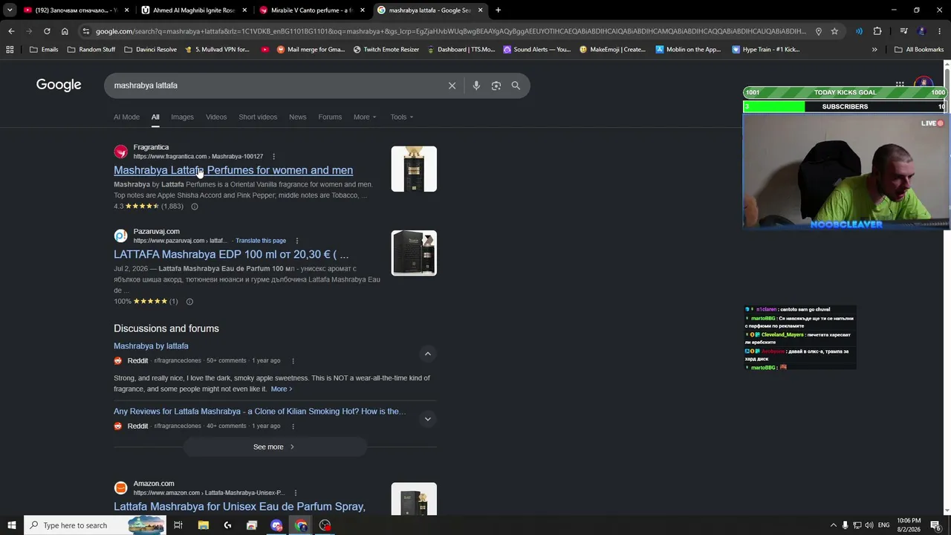951x535 pixels.
Task: Select the Short videos search tab
Action: [258, 117]
